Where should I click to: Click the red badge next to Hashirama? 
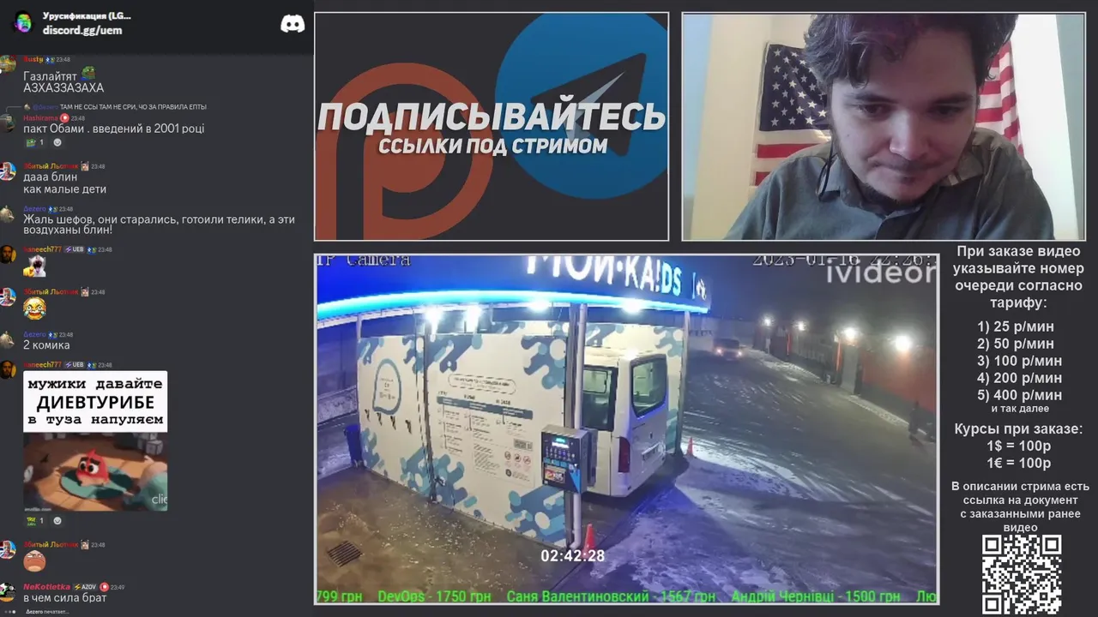64,118
